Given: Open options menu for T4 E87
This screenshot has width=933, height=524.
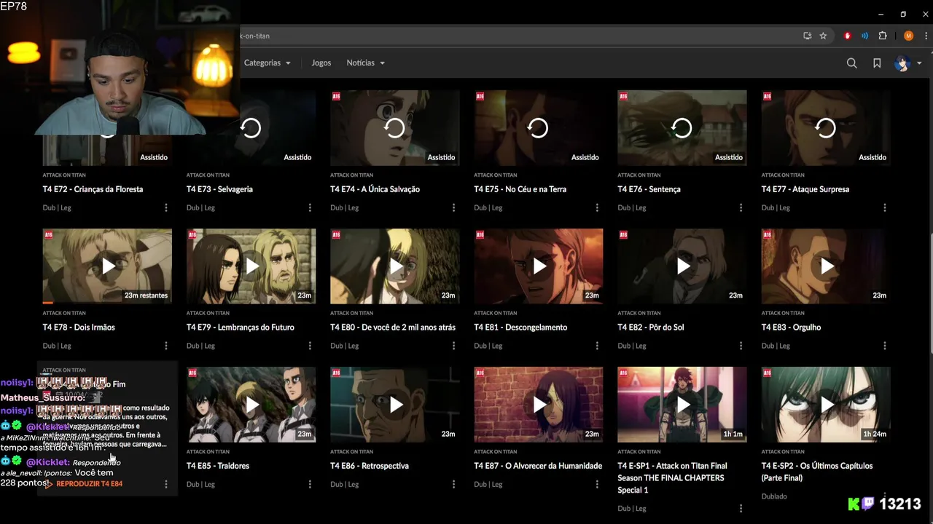Looking at the screenshot, I should 597,484.
